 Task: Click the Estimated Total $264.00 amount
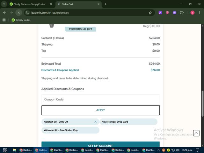pyautogui.click(x=154, y=64)
